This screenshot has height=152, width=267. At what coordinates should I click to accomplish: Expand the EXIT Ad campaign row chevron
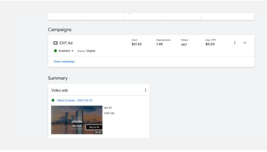(245, 43)
